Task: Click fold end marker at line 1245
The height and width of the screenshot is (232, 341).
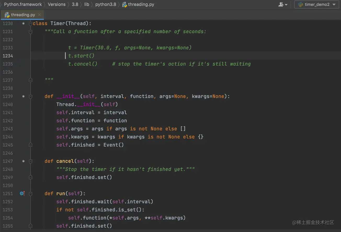Action: pos(31,145)
